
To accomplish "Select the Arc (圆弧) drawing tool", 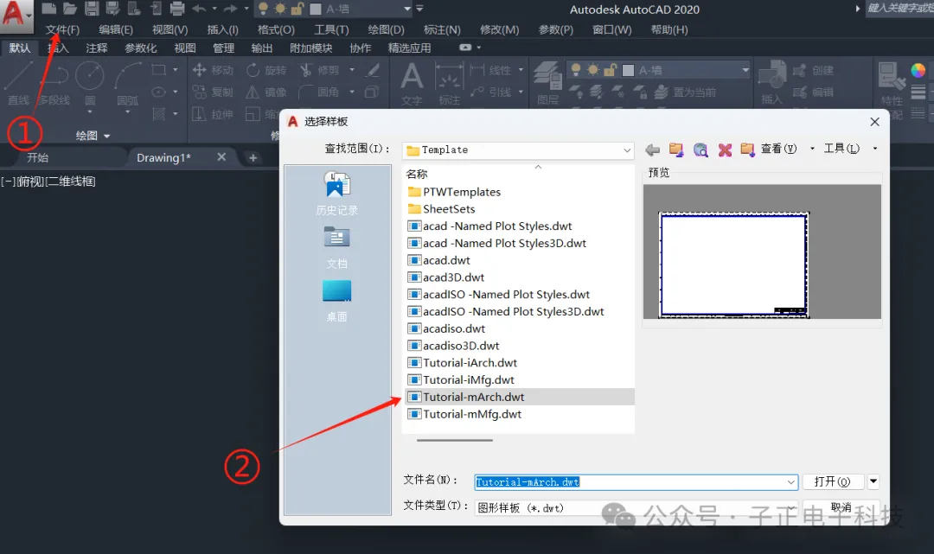I will click(127, 83).
